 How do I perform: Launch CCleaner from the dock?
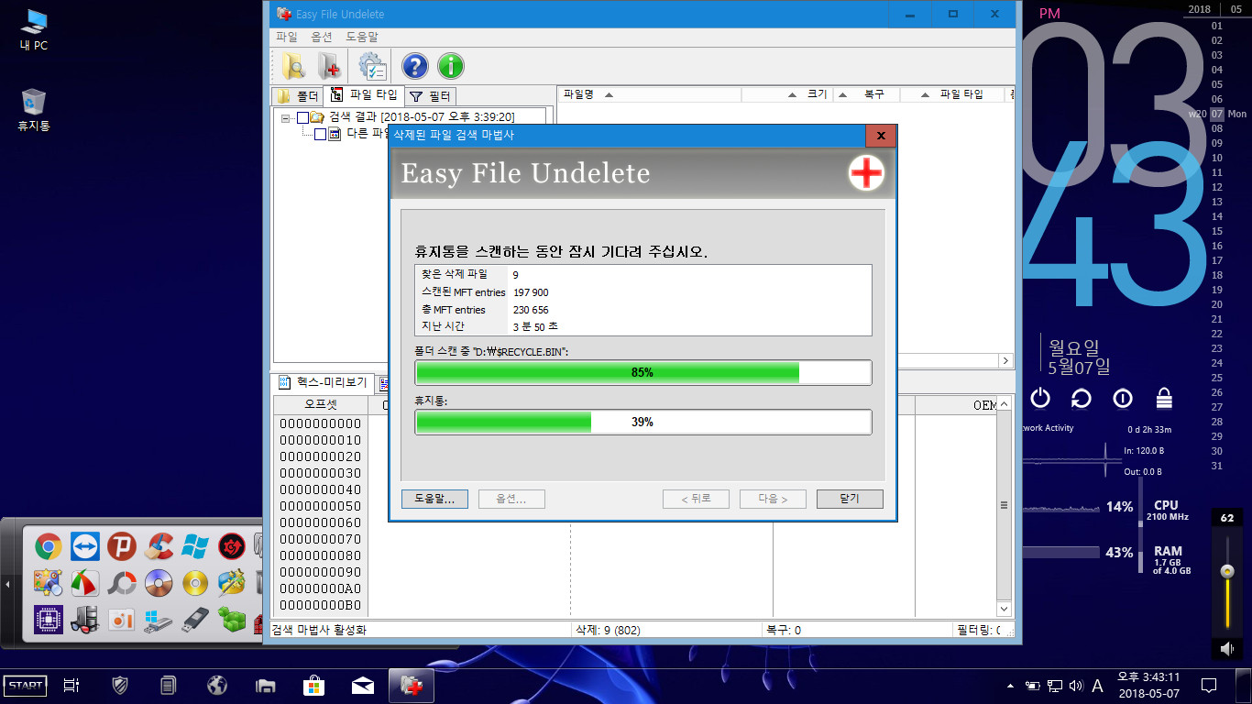point(158,547)
